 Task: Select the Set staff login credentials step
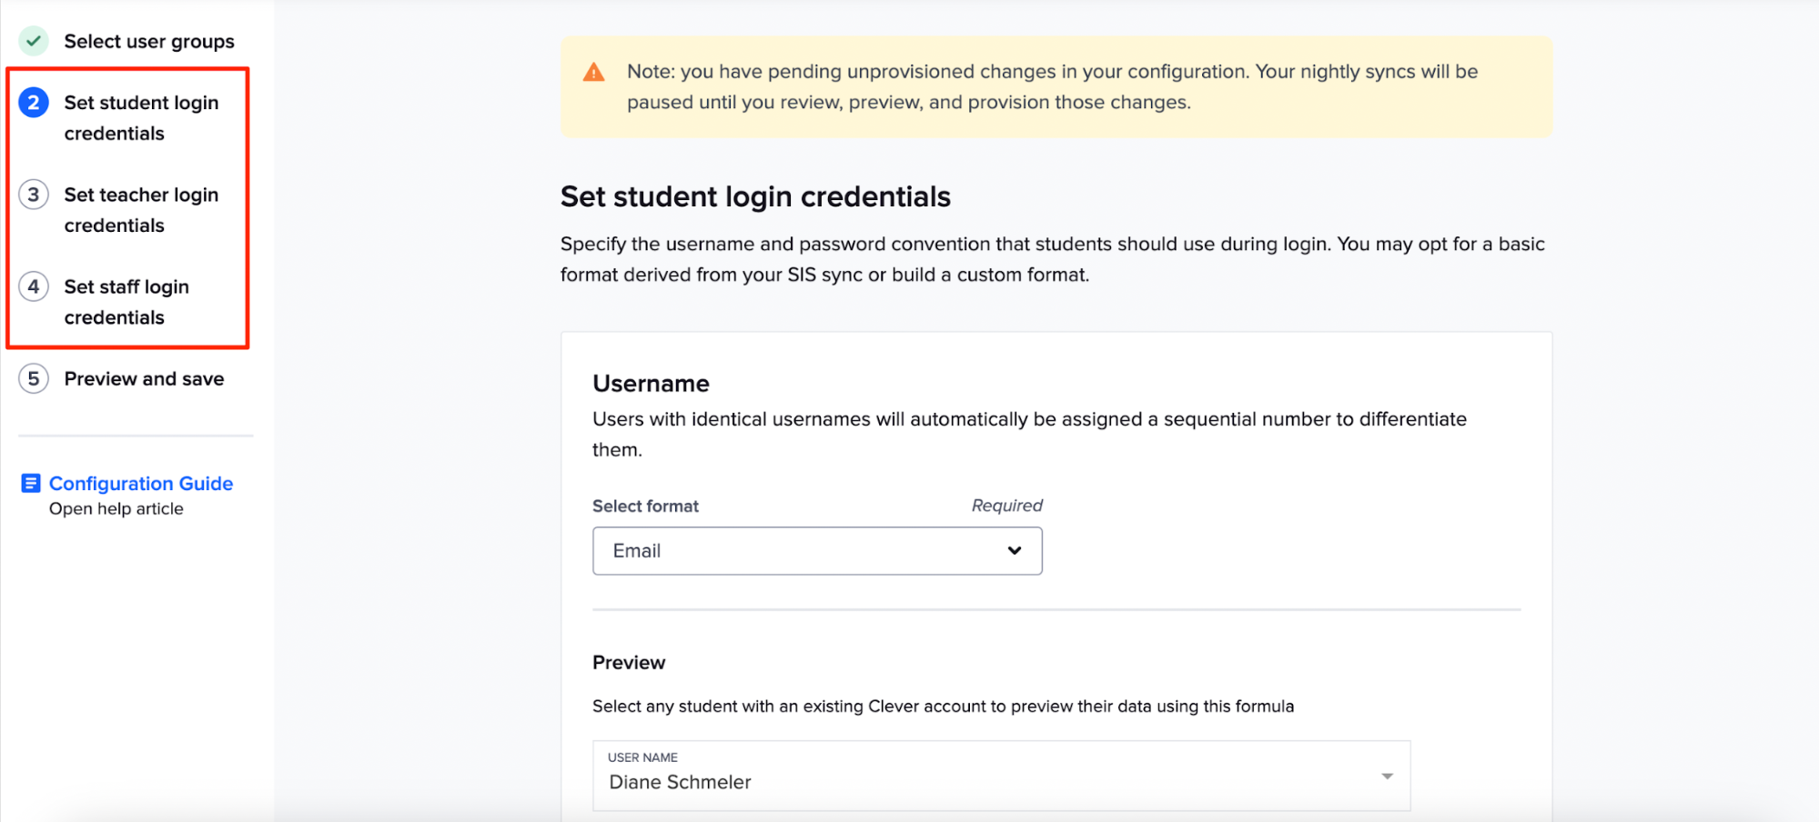click(x=126, y=301)
